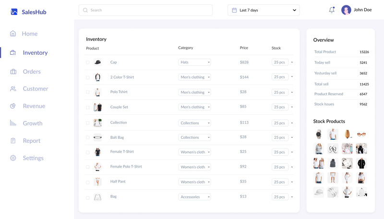Go to the Orders menu item
384x219 pixels.
click(x=32, y=72)
